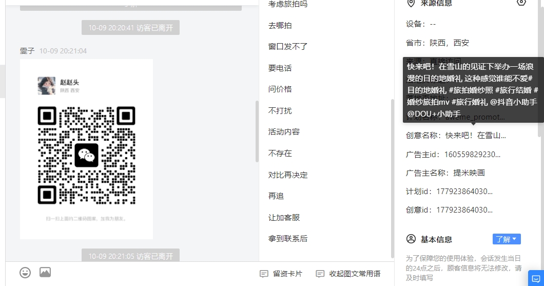The height and width of the screenshot is (286, 544).
Task: Select quick phrase 去哪拍
Action: [280, 26]
